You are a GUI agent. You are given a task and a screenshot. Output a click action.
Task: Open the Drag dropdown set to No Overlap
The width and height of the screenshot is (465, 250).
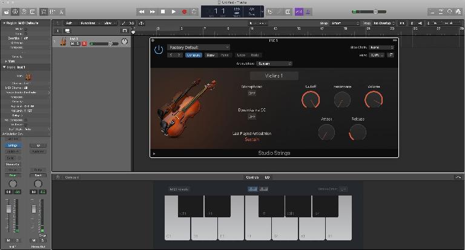point(384,23)
